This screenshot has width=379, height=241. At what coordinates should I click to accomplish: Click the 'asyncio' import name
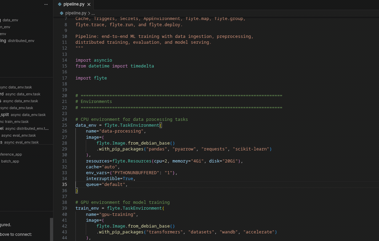point(103,60)
